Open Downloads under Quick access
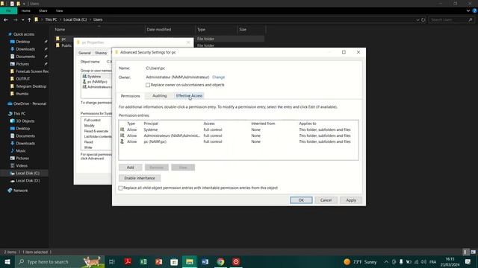This screenshot has width=478, height=268. tap(25, 49)
